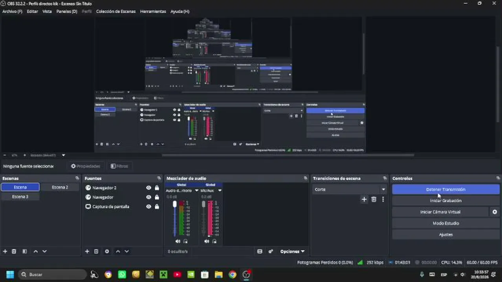Open scene filters icon in Escenas panel

(x=24, y=251)
